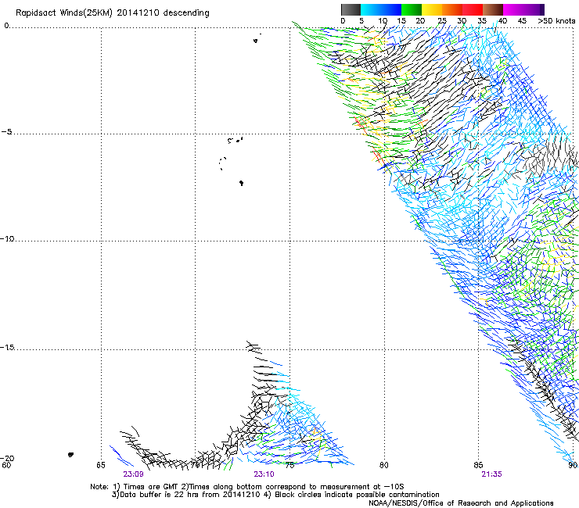This screenshot has height=508, width=579.
Task: Click the title text 'Rapidscat Winds(25KM)'
Action: tap(64, 13)
